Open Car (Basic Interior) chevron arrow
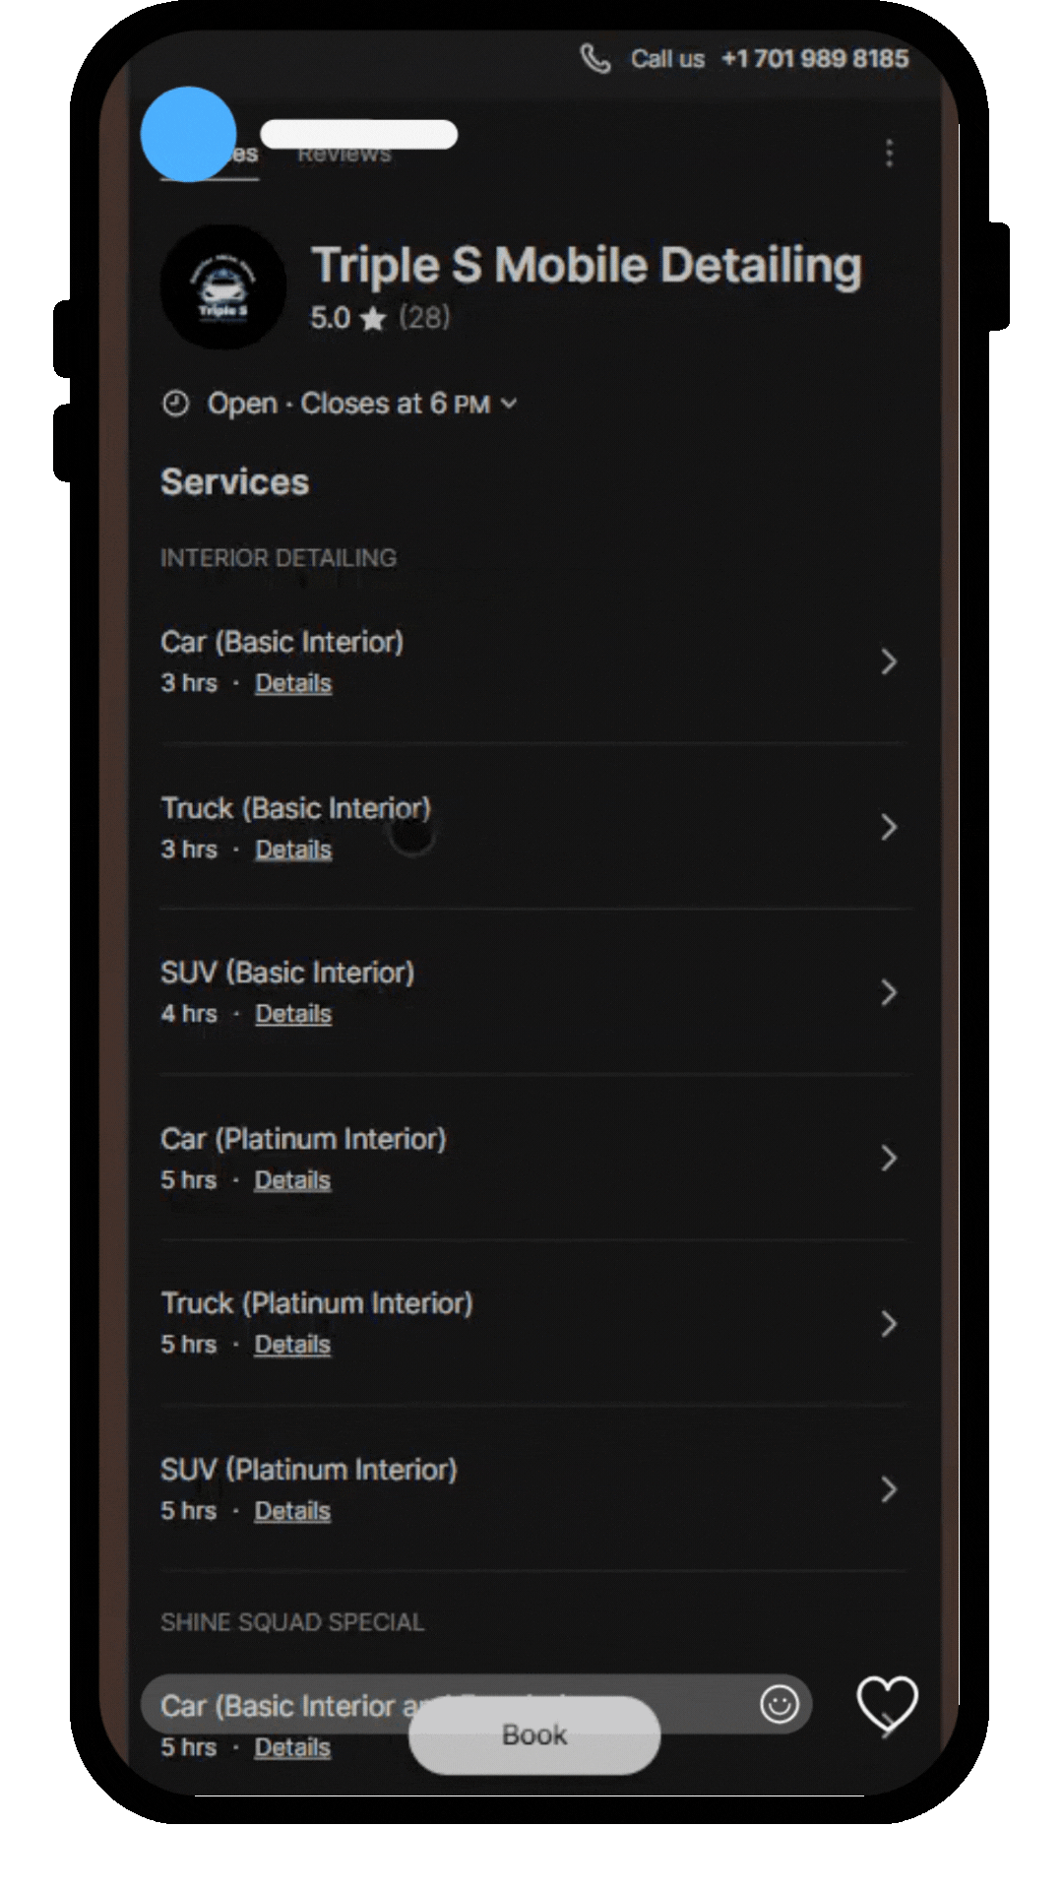This screenshot has width=1063, height=1890. pos(888,661)
